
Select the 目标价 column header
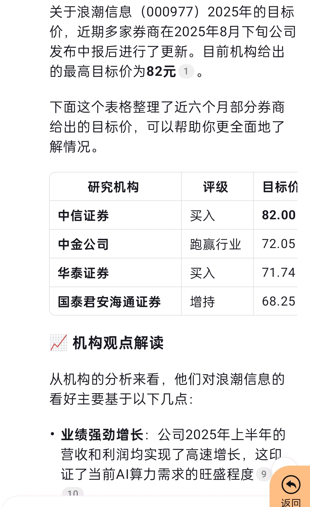[x=280, y=187]
